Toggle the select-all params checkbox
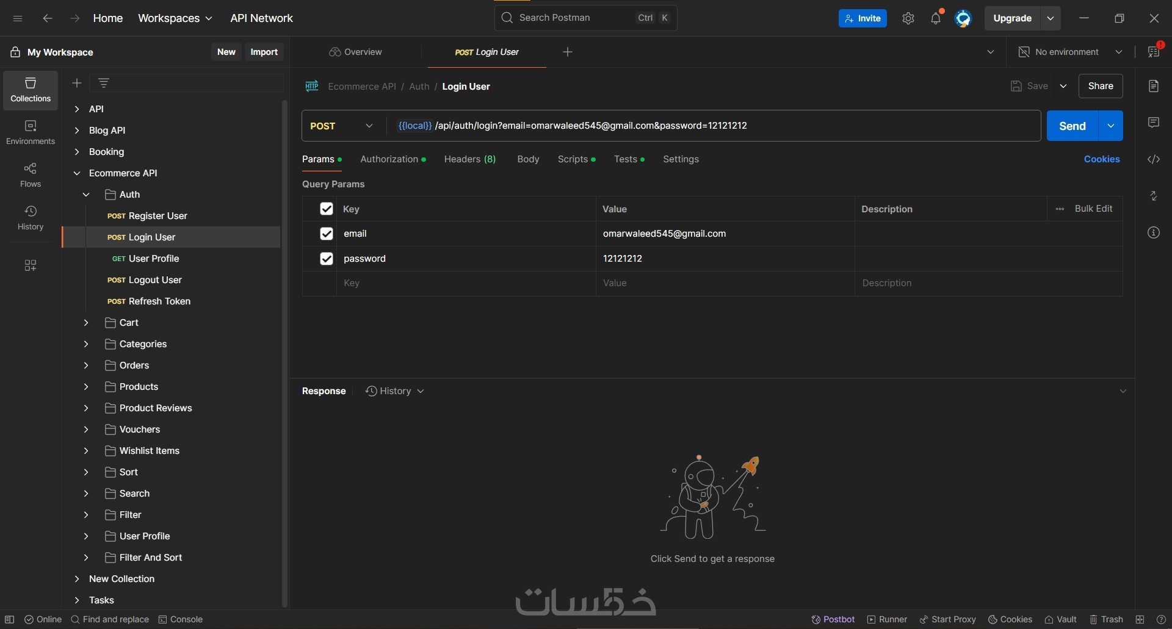1172x629 pixels. (327, 209)
